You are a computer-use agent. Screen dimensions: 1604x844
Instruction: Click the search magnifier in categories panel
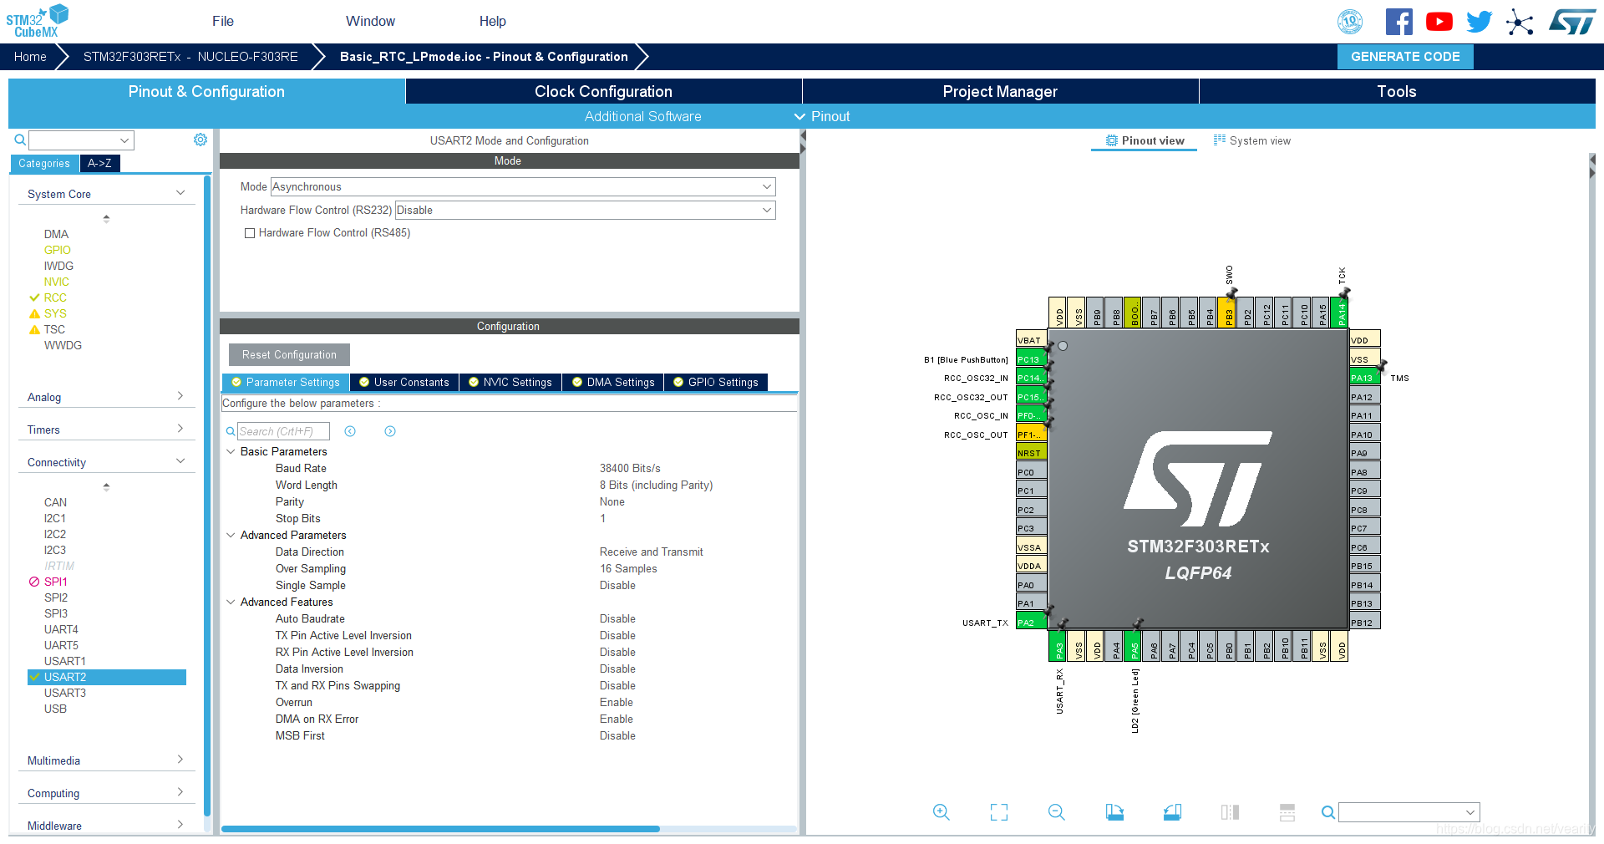click(x=20, y=140)
